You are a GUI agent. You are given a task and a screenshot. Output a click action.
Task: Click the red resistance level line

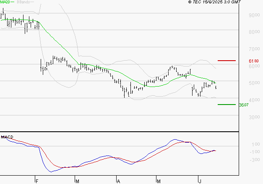(227, 61)
